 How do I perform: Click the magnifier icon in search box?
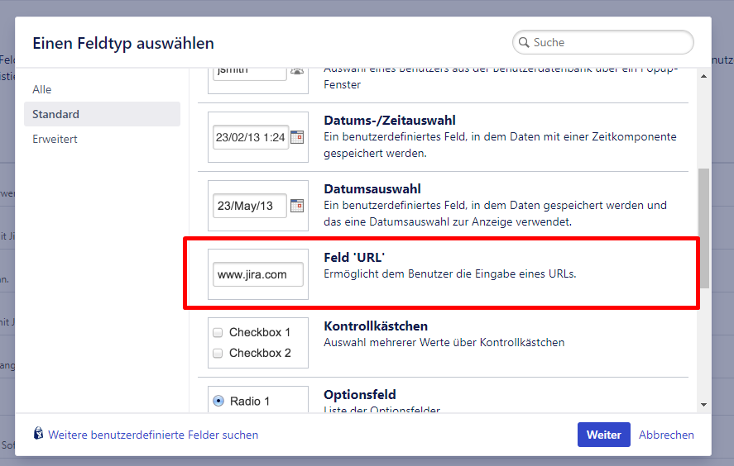pos(524,42)
